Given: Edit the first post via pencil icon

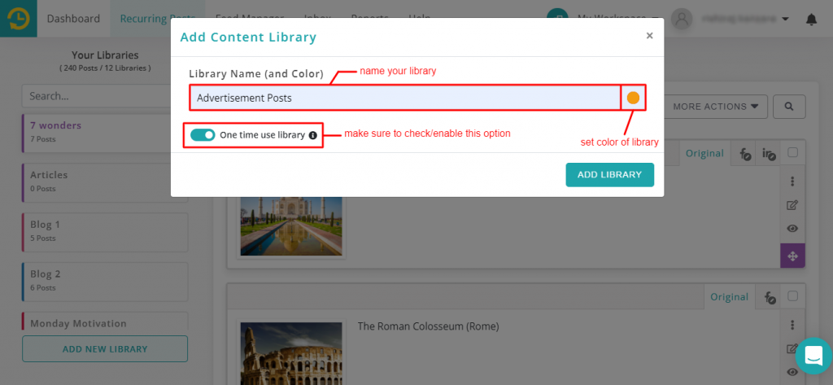Looking at the screenshot, I should tap(793, 205).
